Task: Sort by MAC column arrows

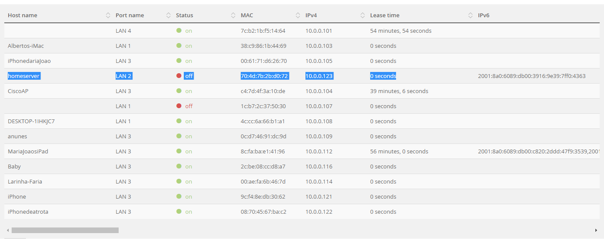Action: pos(298,15)
